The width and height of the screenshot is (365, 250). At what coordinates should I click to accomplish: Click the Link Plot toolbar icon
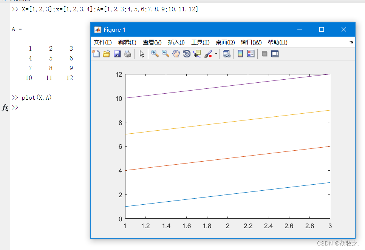(226, 54)
